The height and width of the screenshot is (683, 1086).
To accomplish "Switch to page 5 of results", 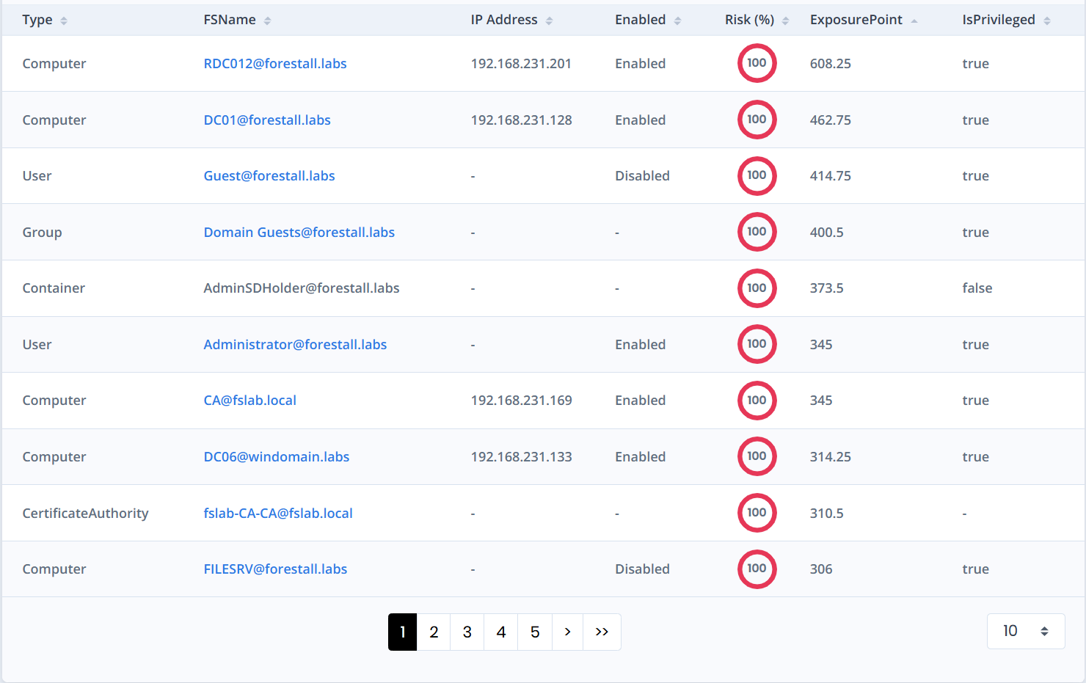I will pyautogui.click(x=535, y=632).
